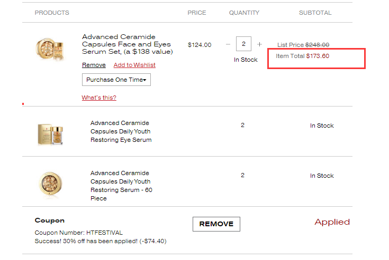
Task: Open the What's this? link
Action: click(x=99, y=98)
